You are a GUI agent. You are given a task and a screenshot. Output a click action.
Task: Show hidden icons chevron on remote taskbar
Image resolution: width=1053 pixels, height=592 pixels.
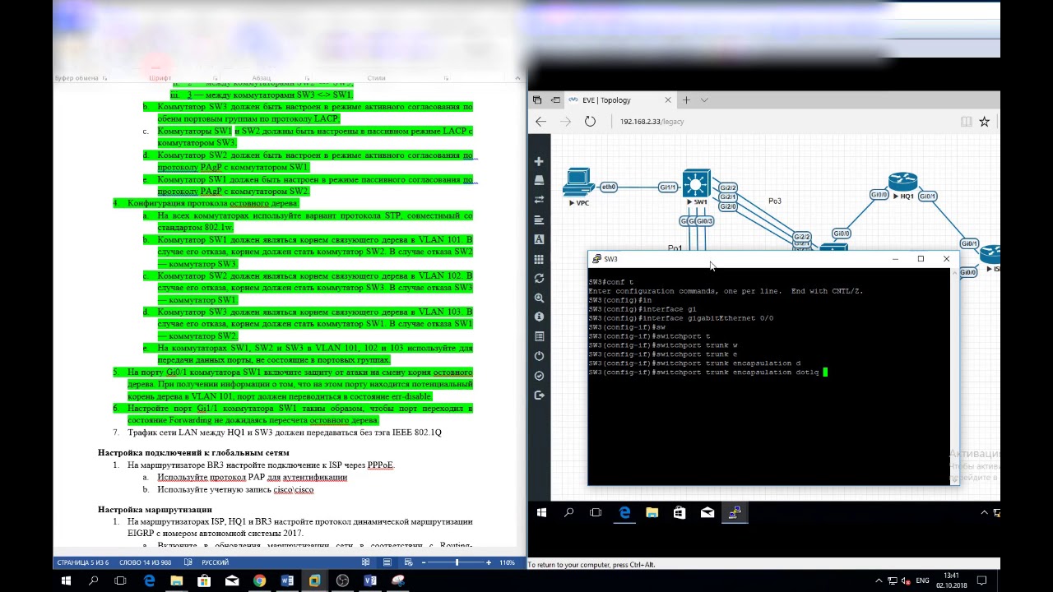click(x=984, y=513)
